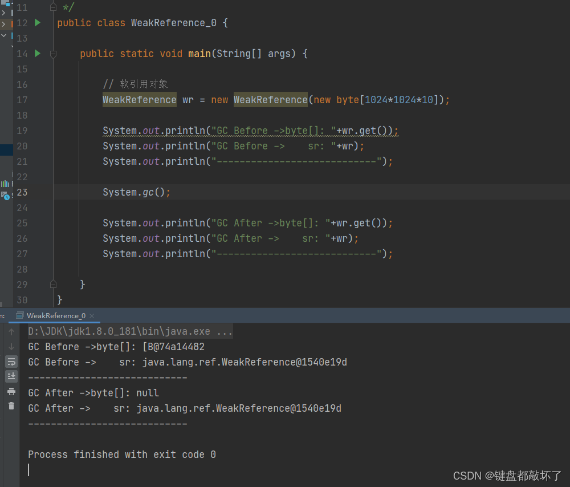Click the print console output icon
This screenshot has height=487, width=570.
pos(11,392)
